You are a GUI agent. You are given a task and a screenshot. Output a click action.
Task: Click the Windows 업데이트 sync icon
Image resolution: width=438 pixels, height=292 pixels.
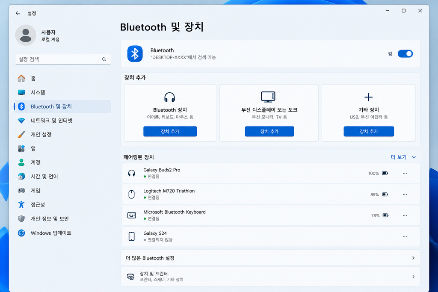tap(21, 233)
